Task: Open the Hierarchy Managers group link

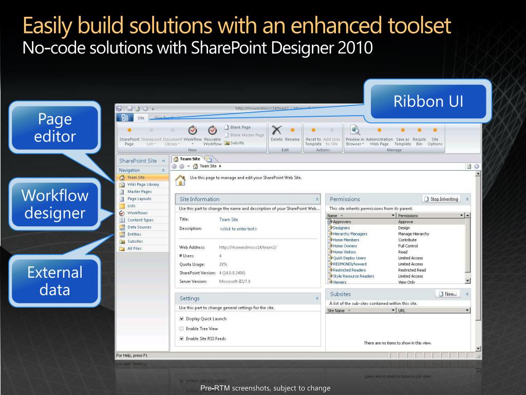Action: coord(350,234)
